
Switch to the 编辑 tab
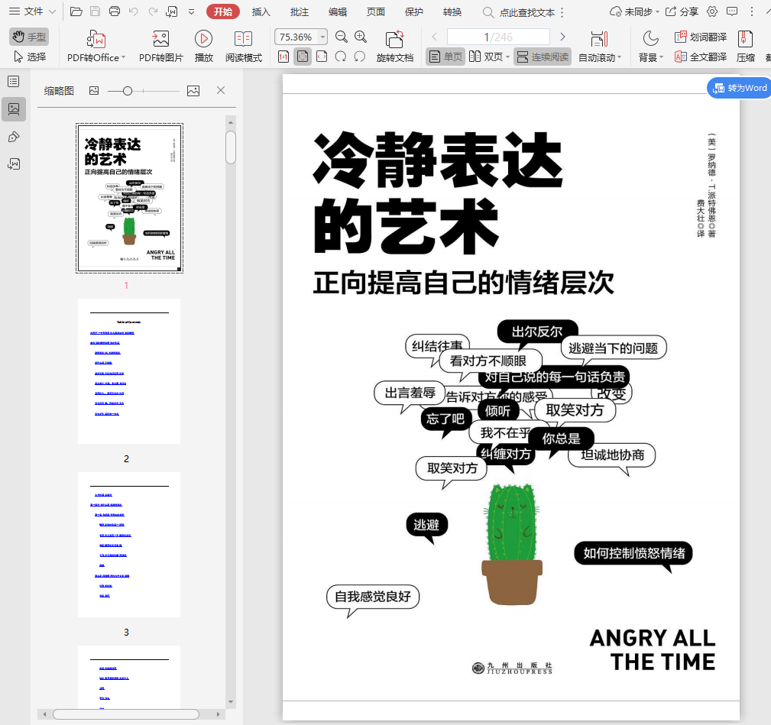[338, 11]
